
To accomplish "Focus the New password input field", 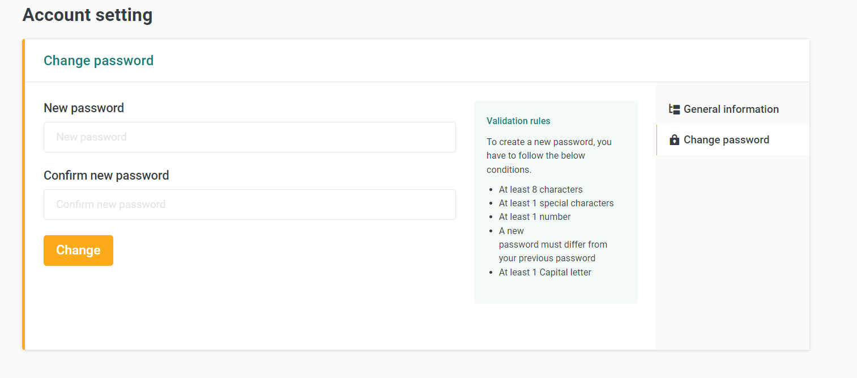I will pos(249,137).
